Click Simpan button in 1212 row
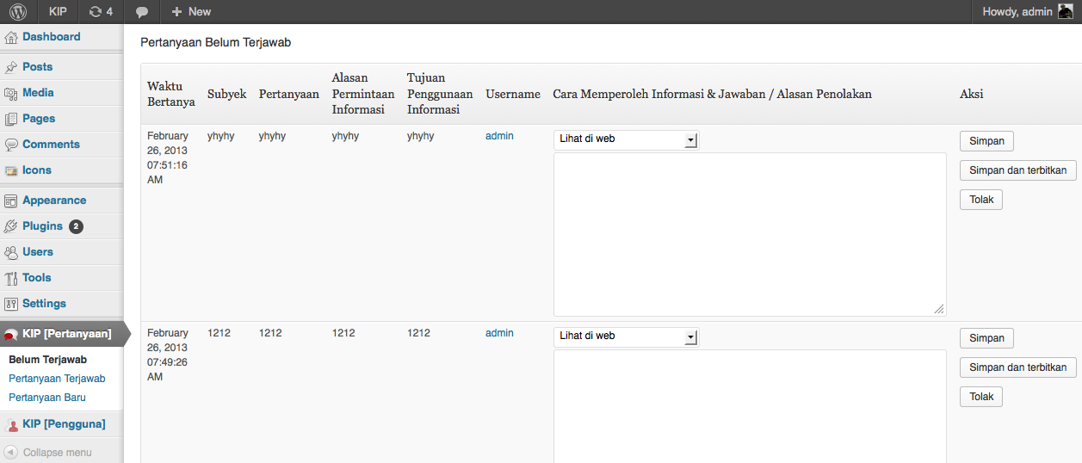 coord(986,338)
